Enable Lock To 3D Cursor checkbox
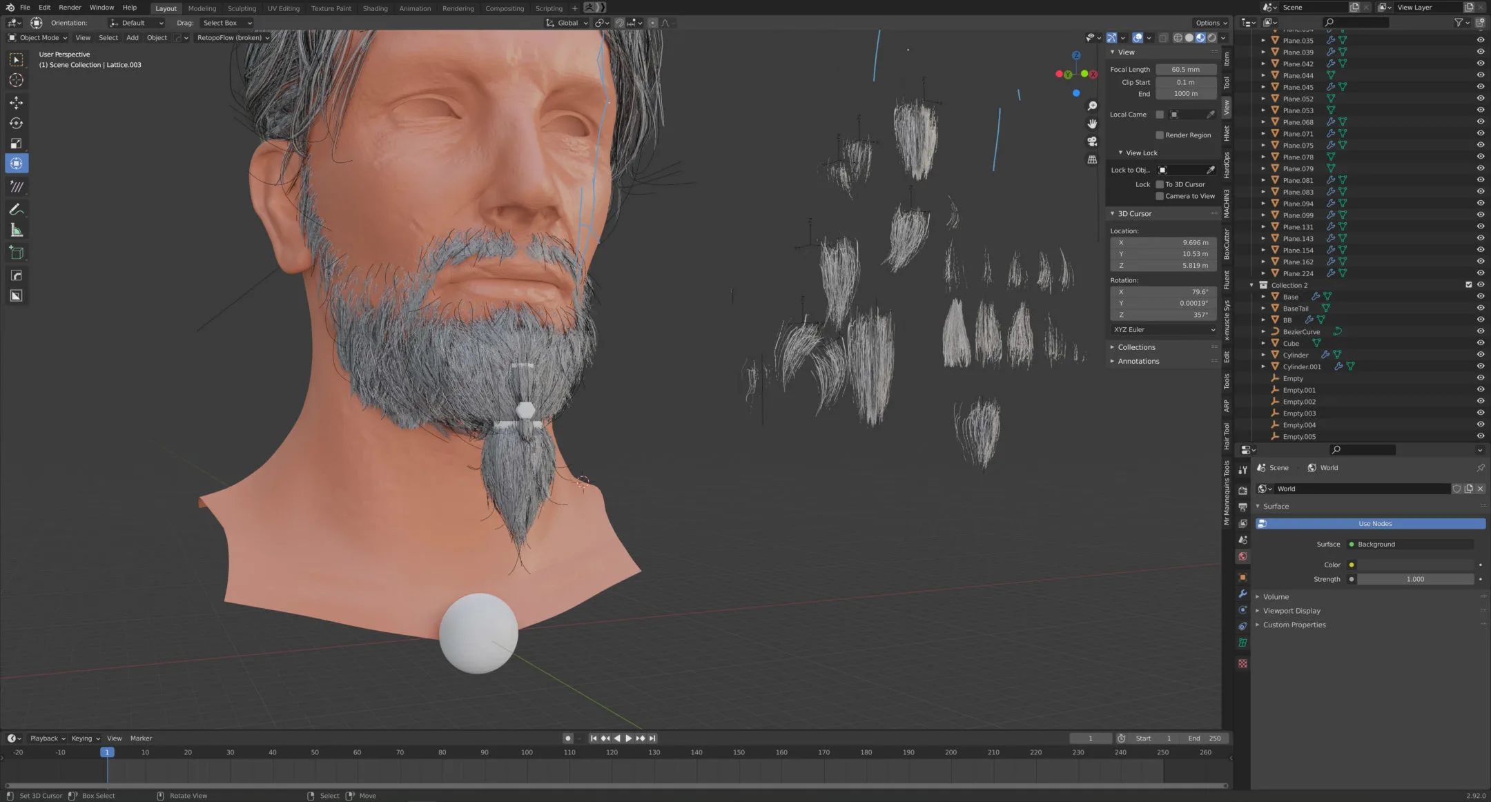Viewport: 1491px width, 802px height. [x=1160, y=184]
